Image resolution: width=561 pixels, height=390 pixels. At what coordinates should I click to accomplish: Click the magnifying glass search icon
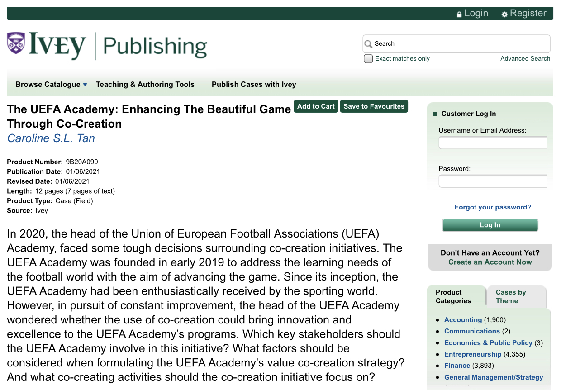pyautogui.click(x=368, y=43)
